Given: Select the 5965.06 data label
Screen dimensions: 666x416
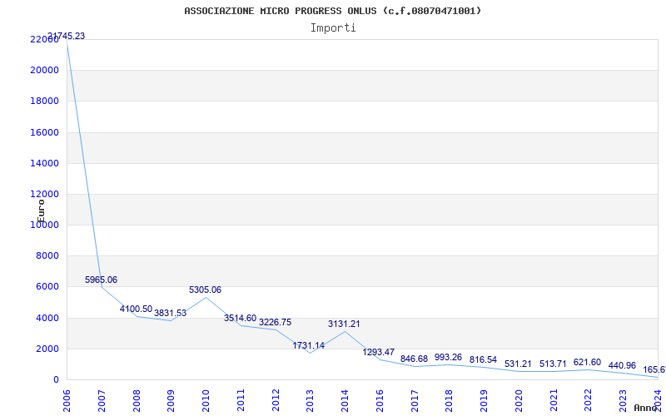Looking at the screenshot, I should [x=101, y=280].
